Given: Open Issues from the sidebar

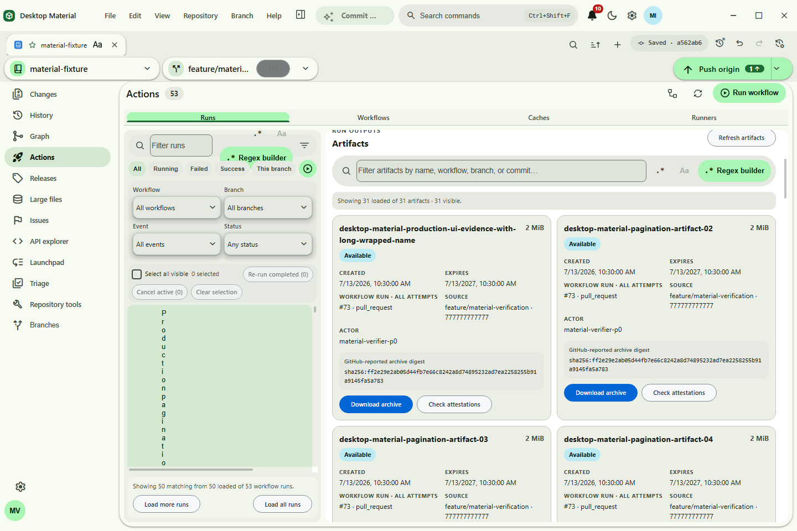Looking at the screenshot, I should tap(58, 220).
